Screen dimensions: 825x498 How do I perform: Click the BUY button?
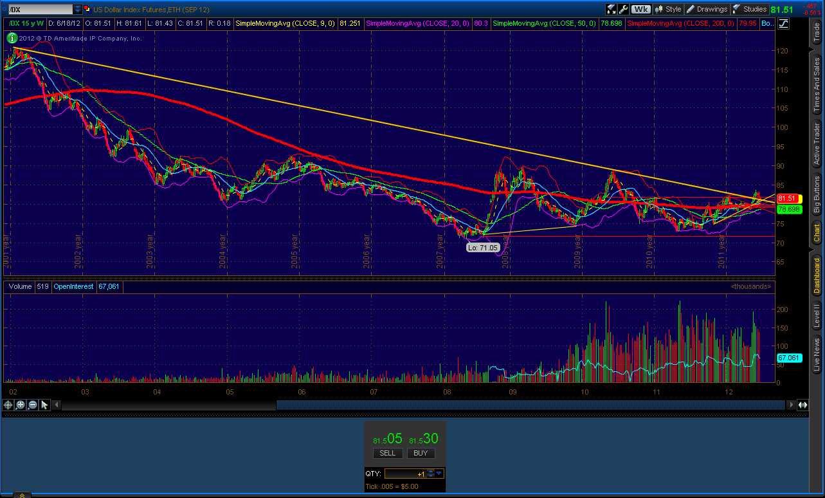pyautogui.click(x=421, y=453)
